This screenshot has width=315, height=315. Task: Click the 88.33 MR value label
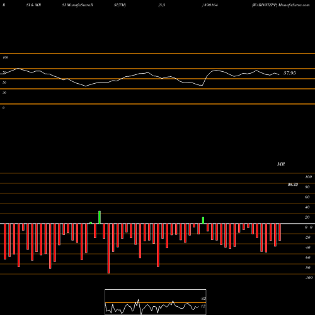[293, 185]
